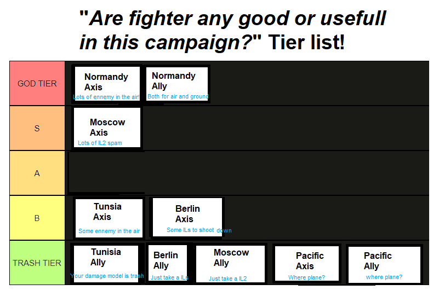Click the Berlin Axis card
The image size is (439, 290).
click(x=187, y=218)
